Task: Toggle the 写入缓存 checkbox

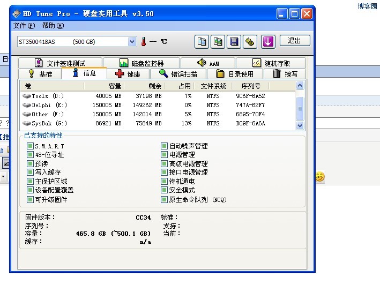Action: pos(30,172)
